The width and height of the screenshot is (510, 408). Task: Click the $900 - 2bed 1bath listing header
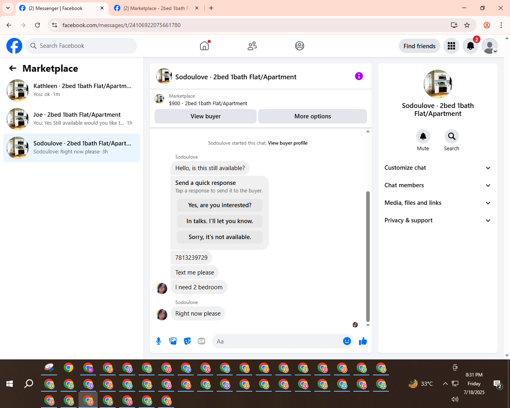pyautogui.click(x=208, y=103)
